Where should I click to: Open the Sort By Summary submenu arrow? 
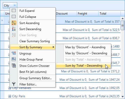pos(53,47)
